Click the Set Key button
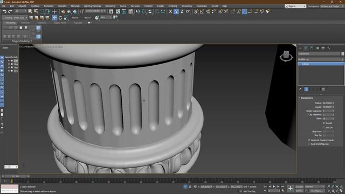This screenshot has width=345, height=194. pyautogui.click(x=299, y=191)
